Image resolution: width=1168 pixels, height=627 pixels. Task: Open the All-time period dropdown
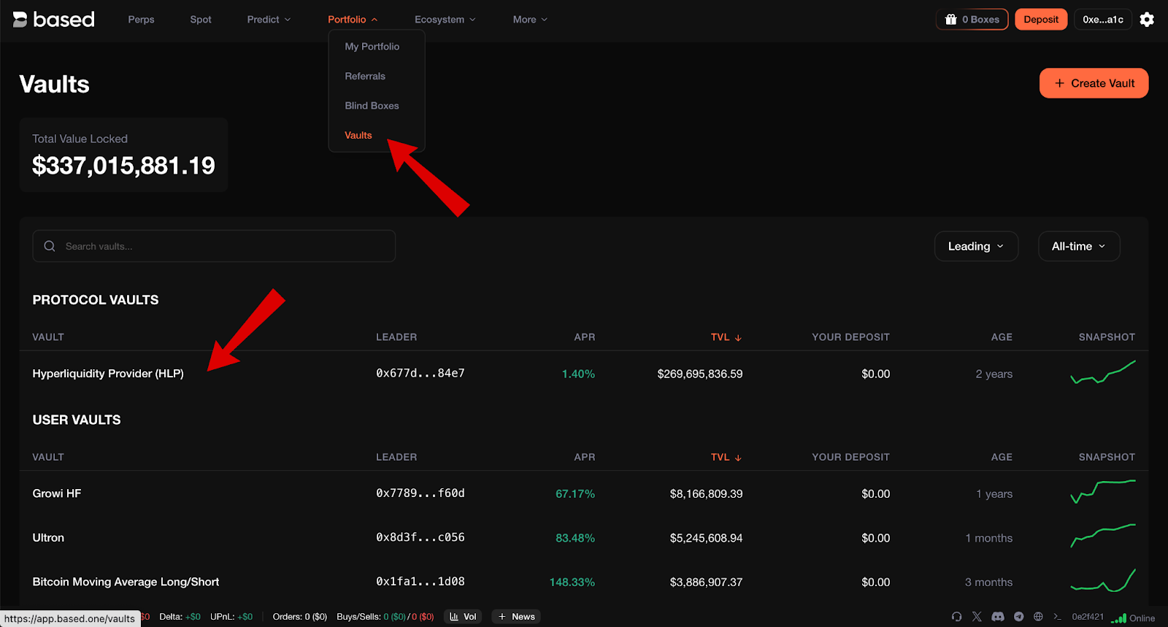pos(1079,247)
